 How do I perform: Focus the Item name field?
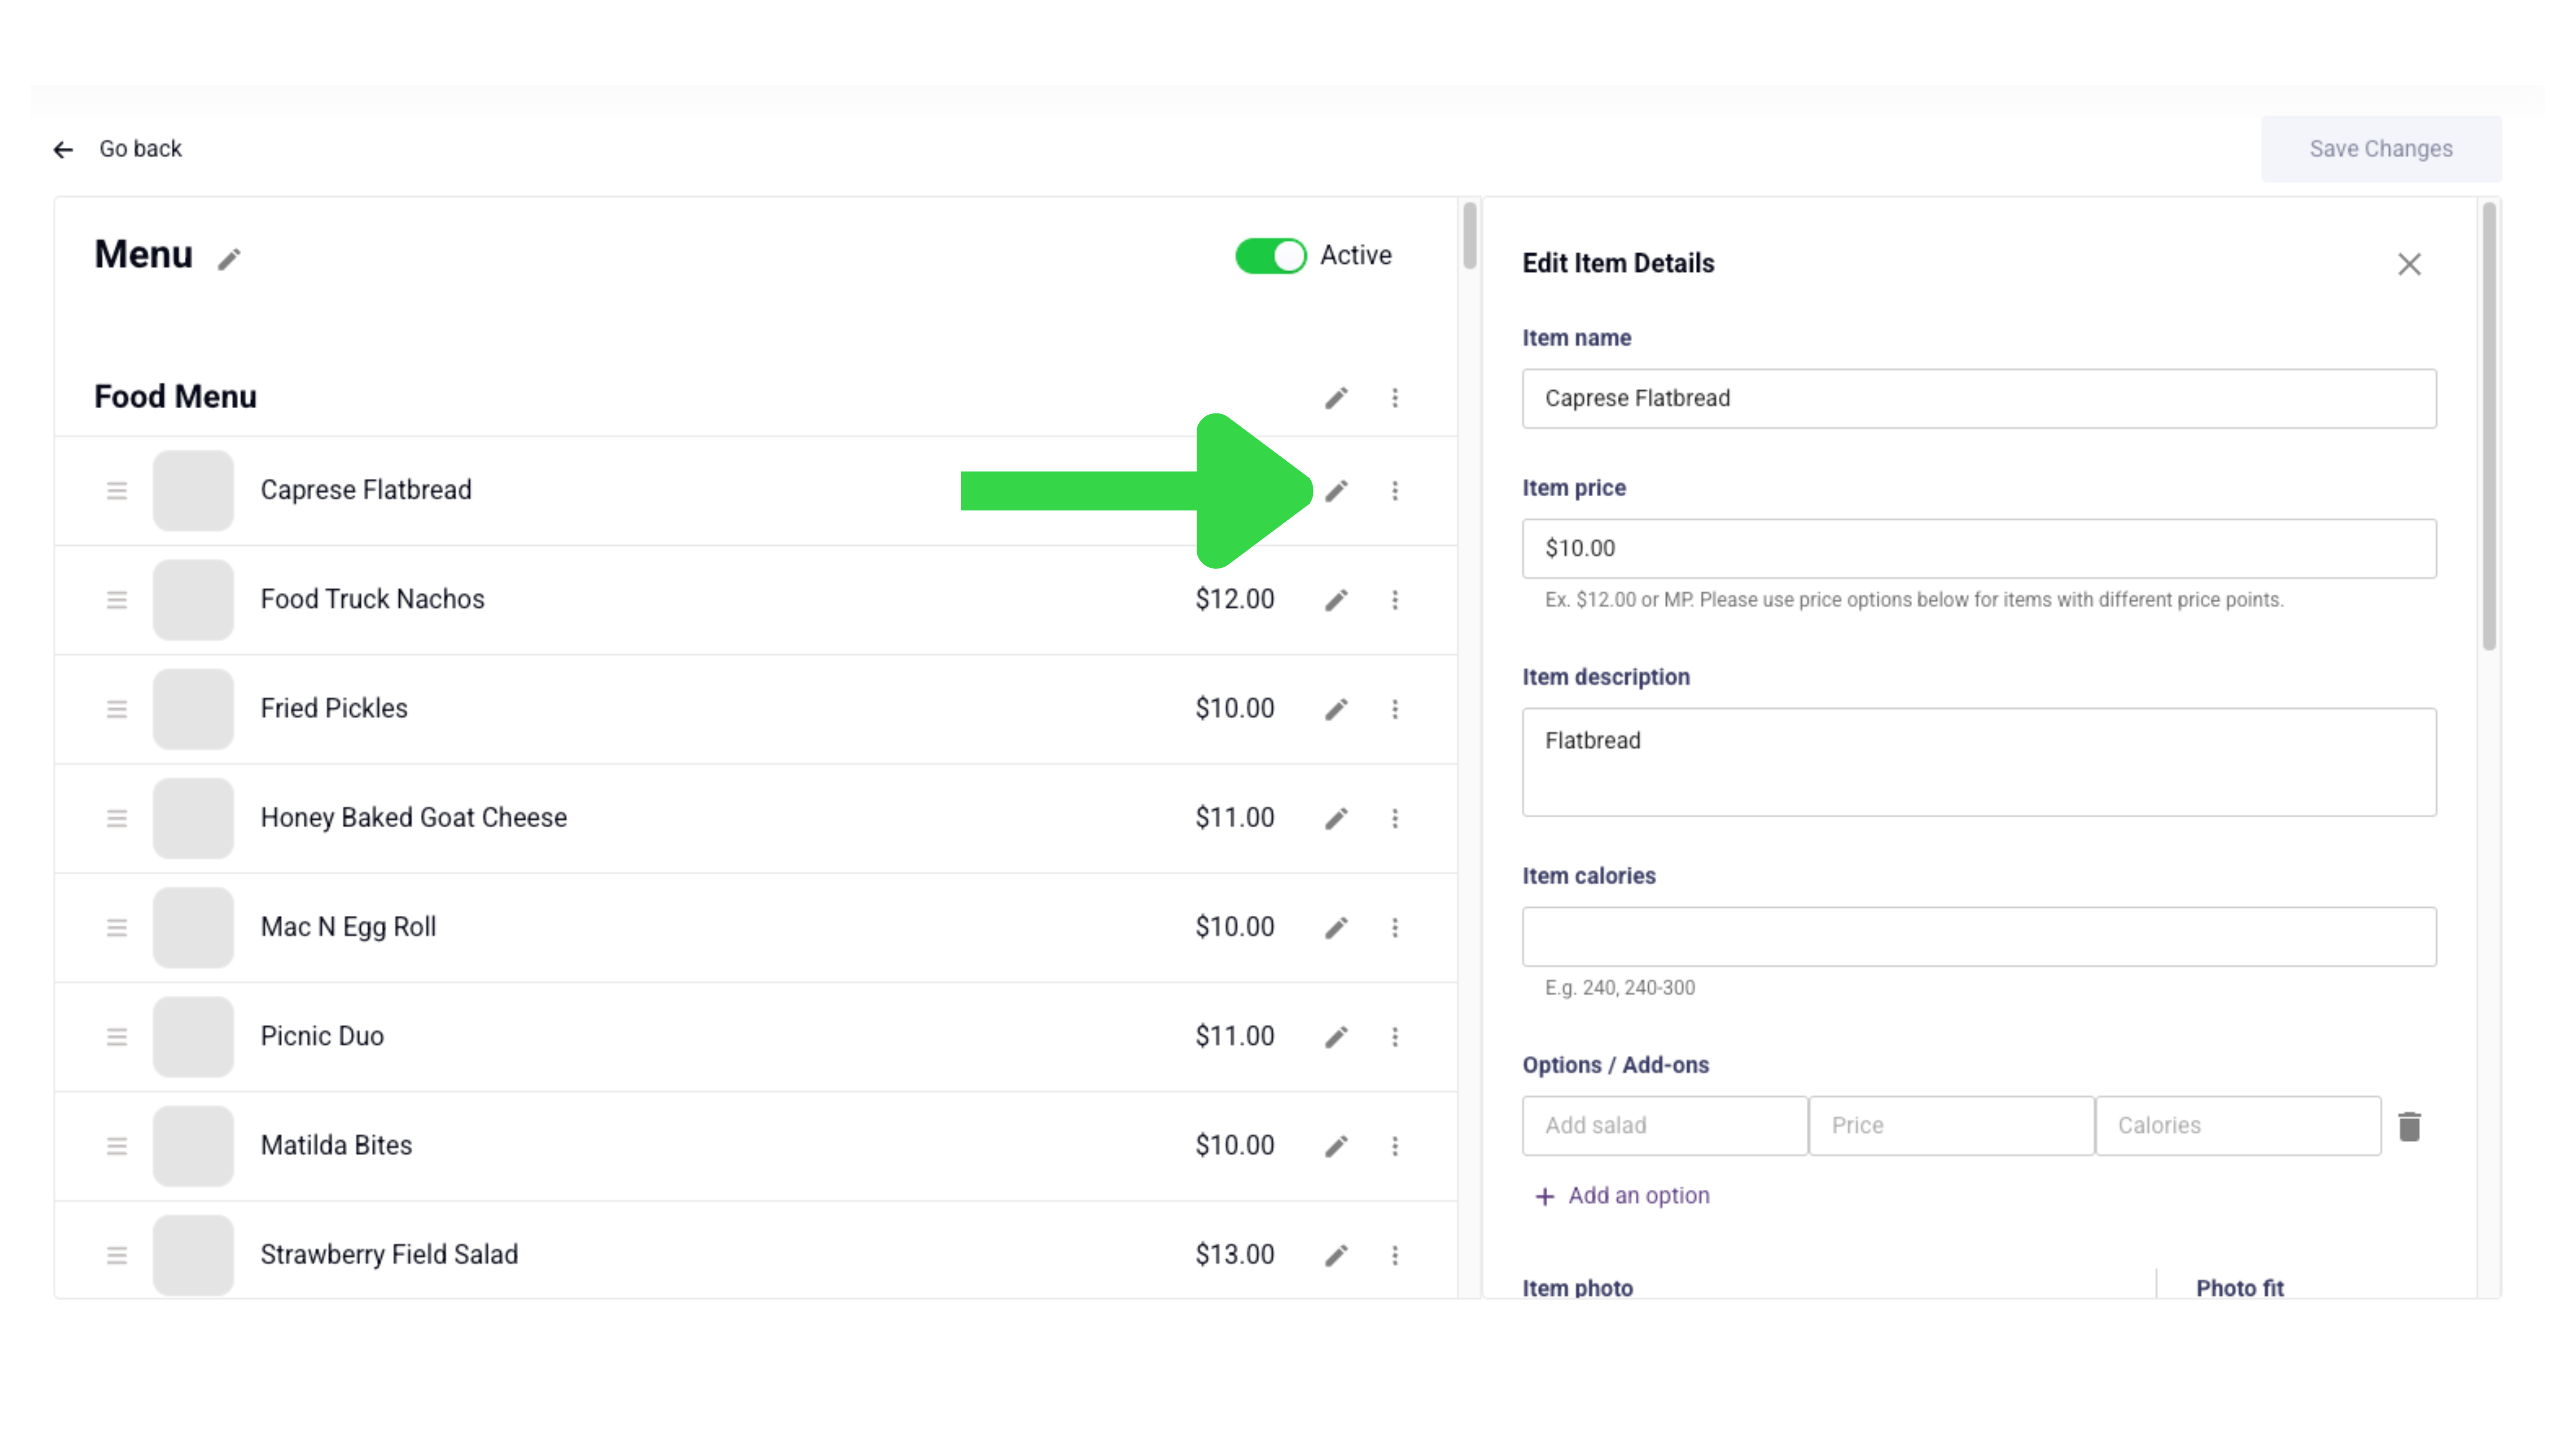pyautogui.click(x=1979, y=399)
